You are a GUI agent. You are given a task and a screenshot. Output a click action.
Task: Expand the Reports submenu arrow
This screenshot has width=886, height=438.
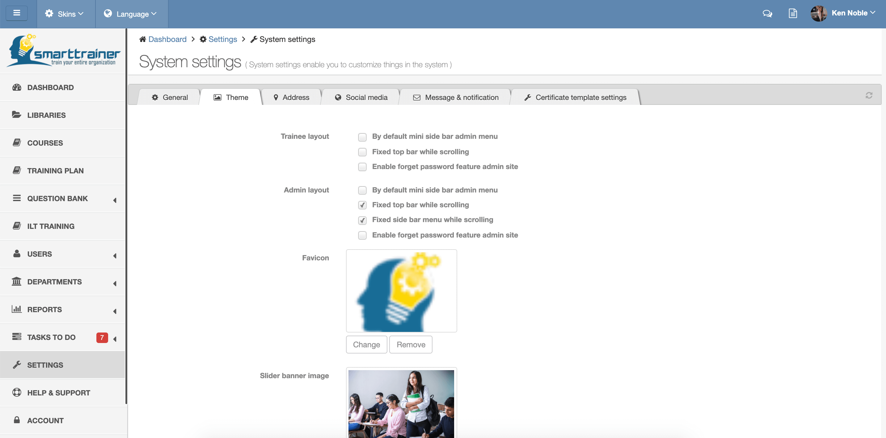coord(115,312)
